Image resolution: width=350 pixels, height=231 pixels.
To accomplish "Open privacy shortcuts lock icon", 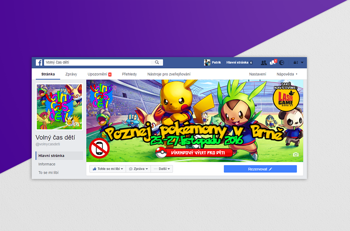I will [x=296, y=63].
